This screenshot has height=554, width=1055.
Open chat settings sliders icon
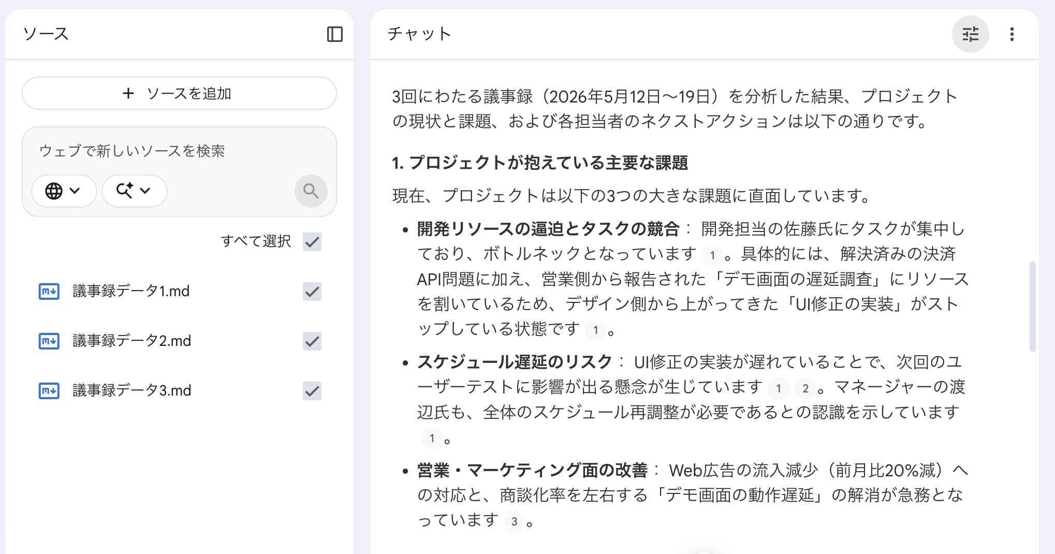pos(971,34)
